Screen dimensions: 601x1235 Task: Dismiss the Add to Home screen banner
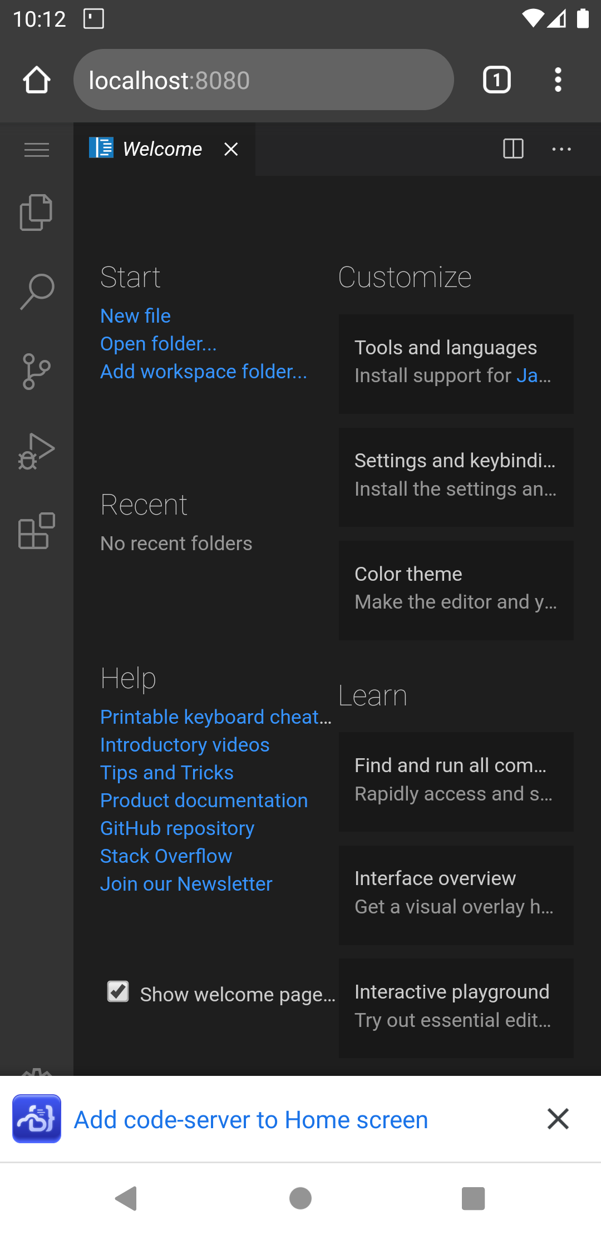pos(558,1119)
